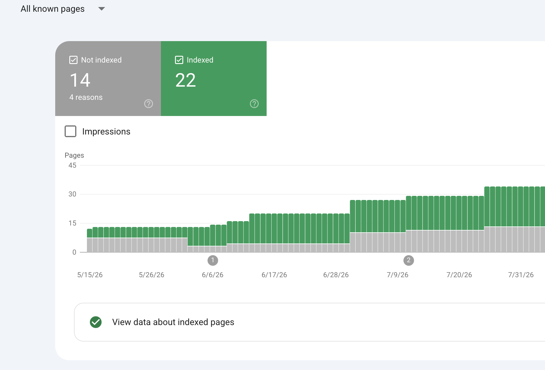Click the Pages axis title

(74, 155)
